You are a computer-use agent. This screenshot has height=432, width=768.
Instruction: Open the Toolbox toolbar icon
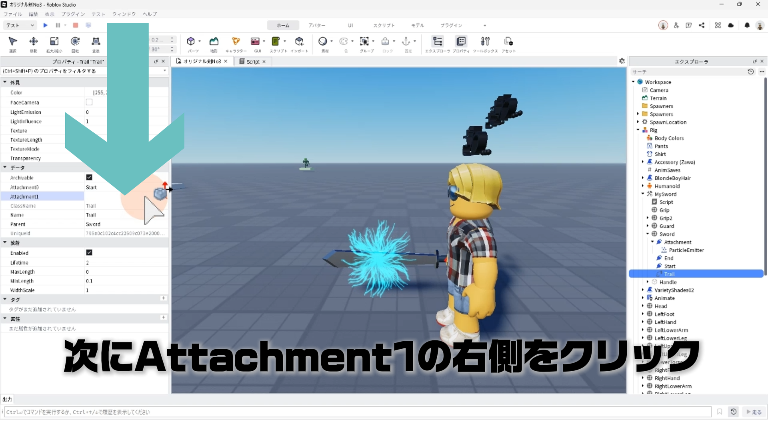pos(485,42)
